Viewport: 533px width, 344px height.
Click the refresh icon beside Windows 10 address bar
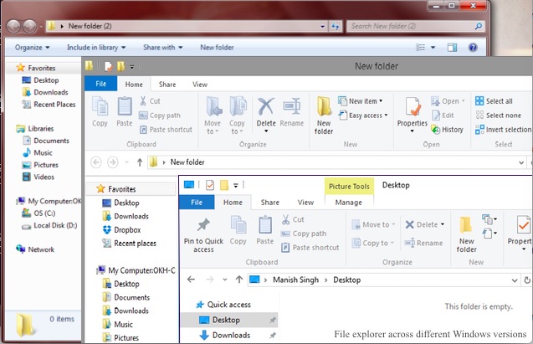click(527, 280)
